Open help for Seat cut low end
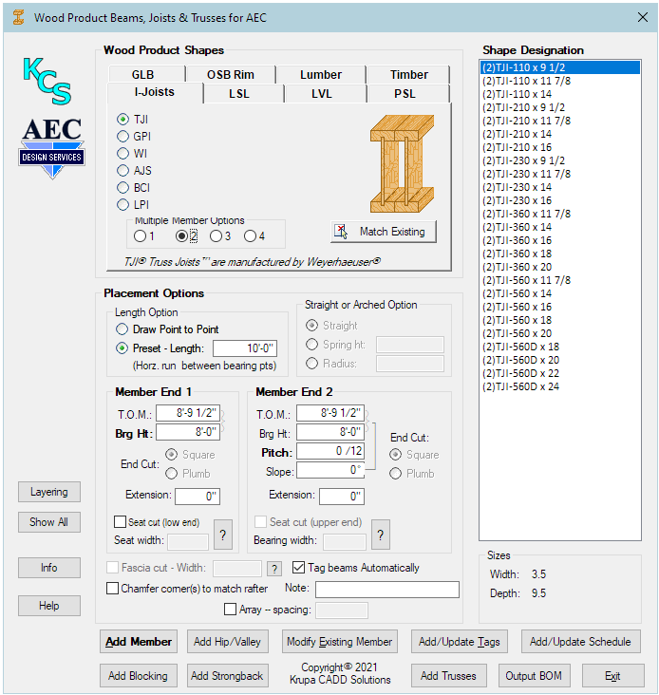659x695 pixels. (223, 535)
